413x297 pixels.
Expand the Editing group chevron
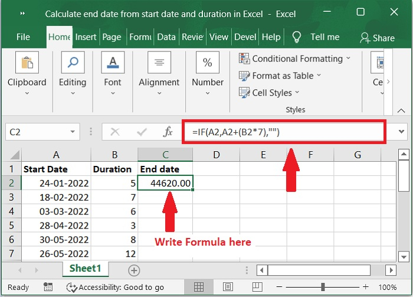[73, 93]
